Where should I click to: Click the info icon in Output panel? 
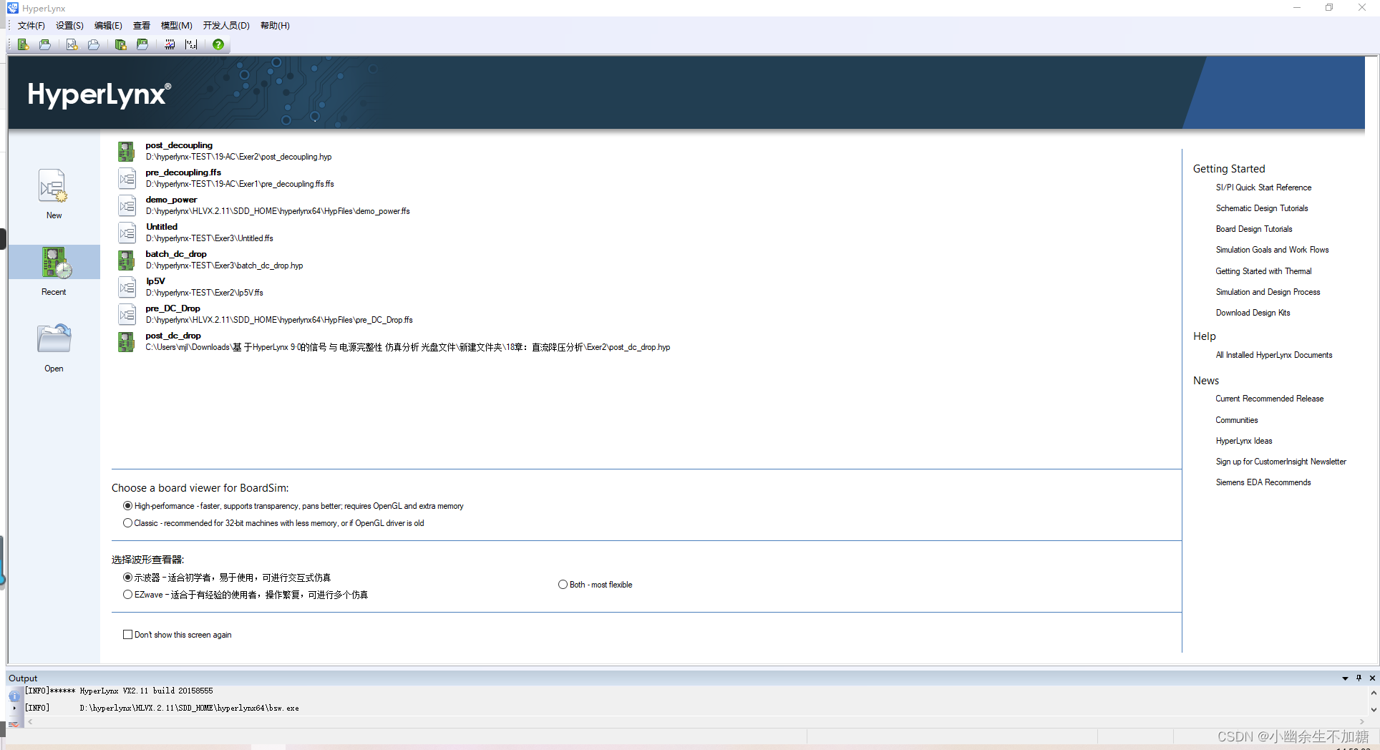coord(14,696)
